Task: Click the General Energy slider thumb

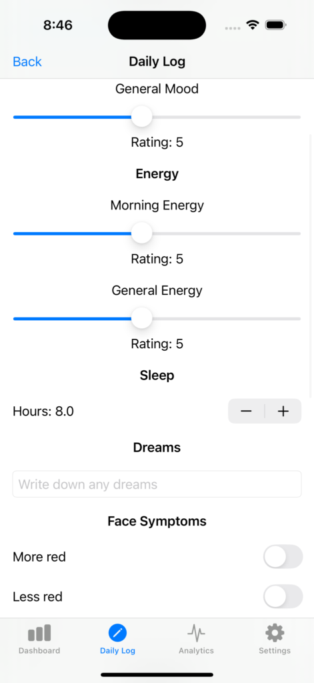Action: pyautogui.click(x=141, y=318)
